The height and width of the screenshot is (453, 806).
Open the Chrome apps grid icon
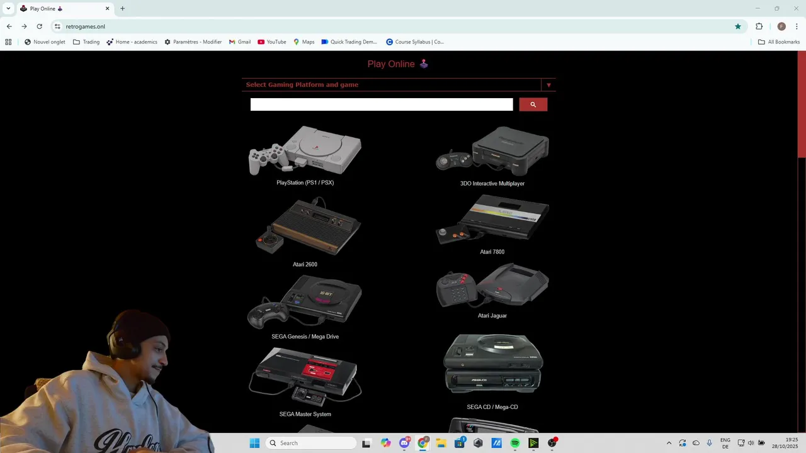tap(8, 42)
